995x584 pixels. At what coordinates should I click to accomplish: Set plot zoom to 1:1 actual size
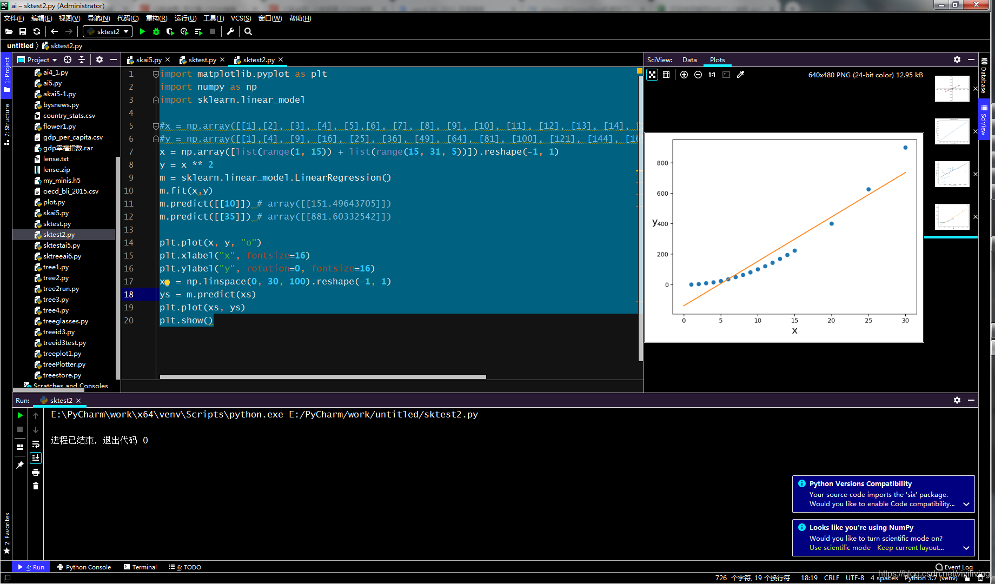(712, 75)
